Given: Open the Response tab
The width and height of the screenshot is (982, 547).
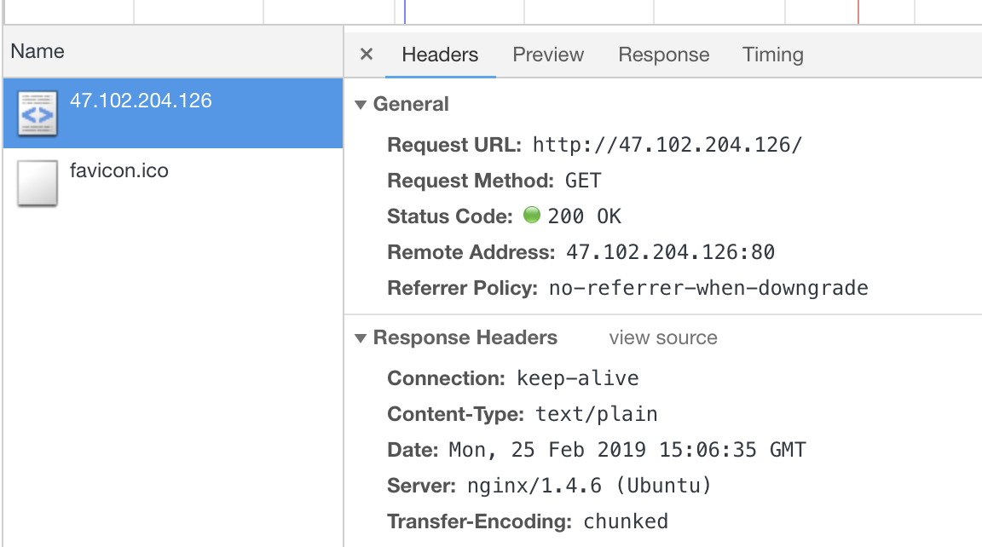Looking at the screenshot, I should coord(663,55).
